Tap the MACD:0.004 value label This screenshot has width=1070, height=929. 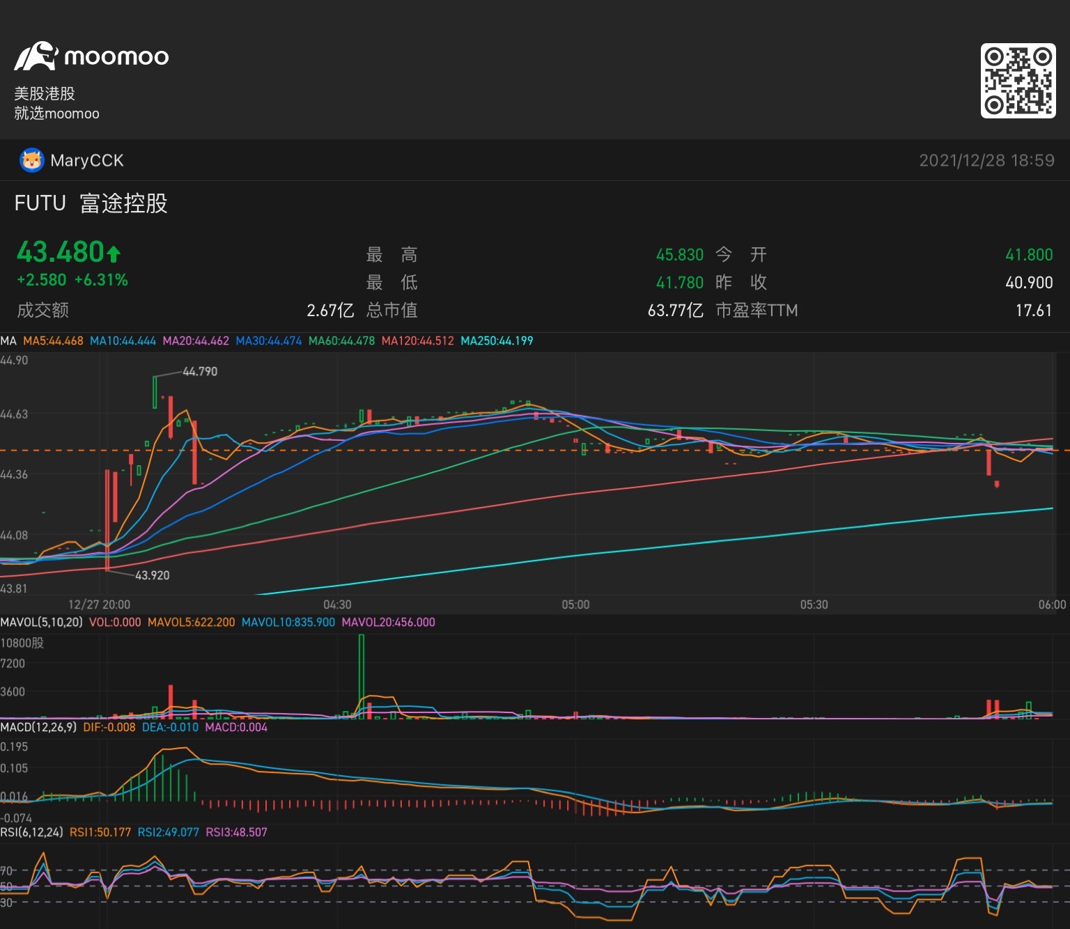236,728
